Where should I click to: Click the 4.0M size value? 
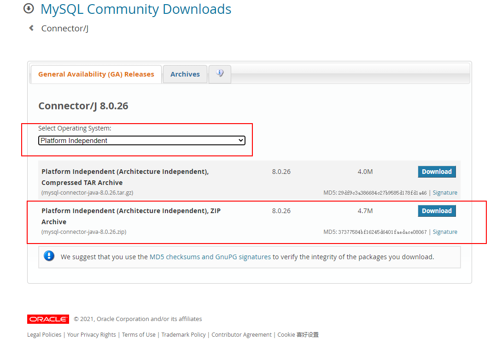pos(365,172)
